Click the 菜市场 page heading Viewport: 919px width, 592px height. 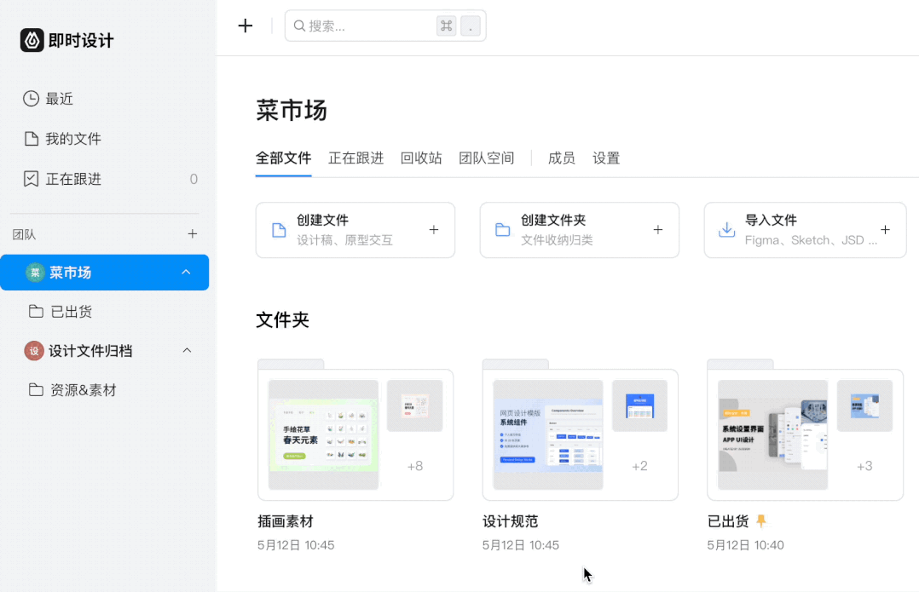tap(292, 110)
